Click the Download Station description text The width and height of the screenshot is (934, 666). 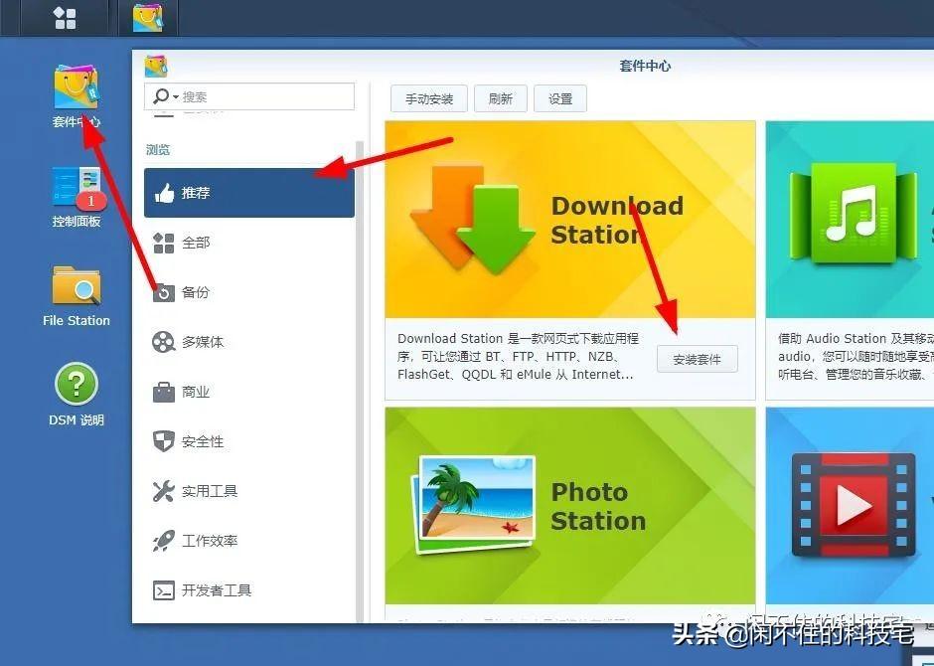(519, 356)
